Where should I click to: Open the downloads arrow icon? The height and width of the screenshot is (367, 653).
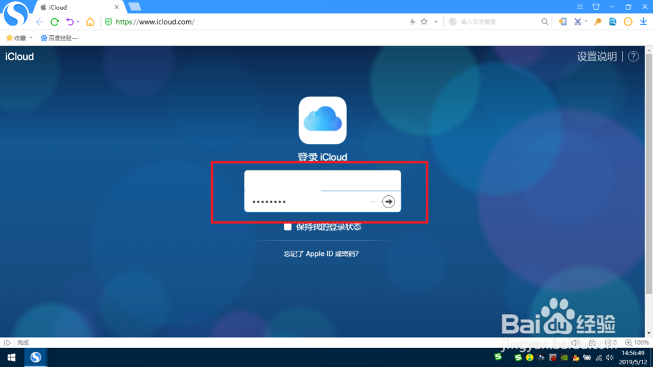tap(643, 22)
